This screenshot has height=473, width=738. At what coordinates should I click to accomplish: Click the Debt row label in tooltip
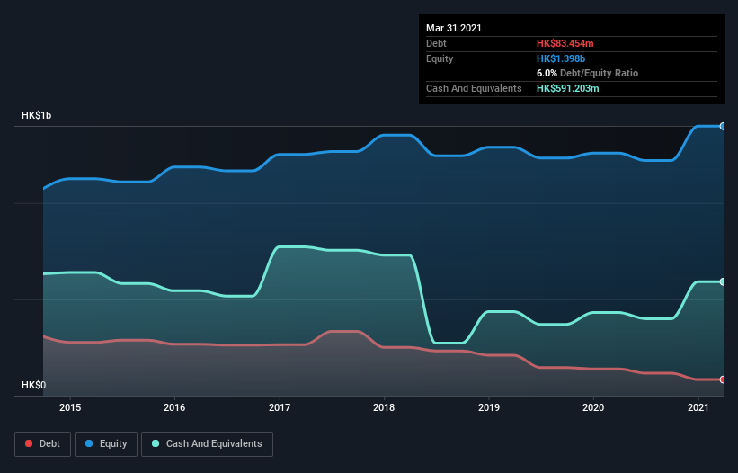(436, 43)
